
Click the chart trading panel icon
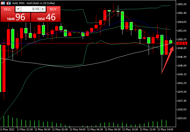tap(8, 3)
